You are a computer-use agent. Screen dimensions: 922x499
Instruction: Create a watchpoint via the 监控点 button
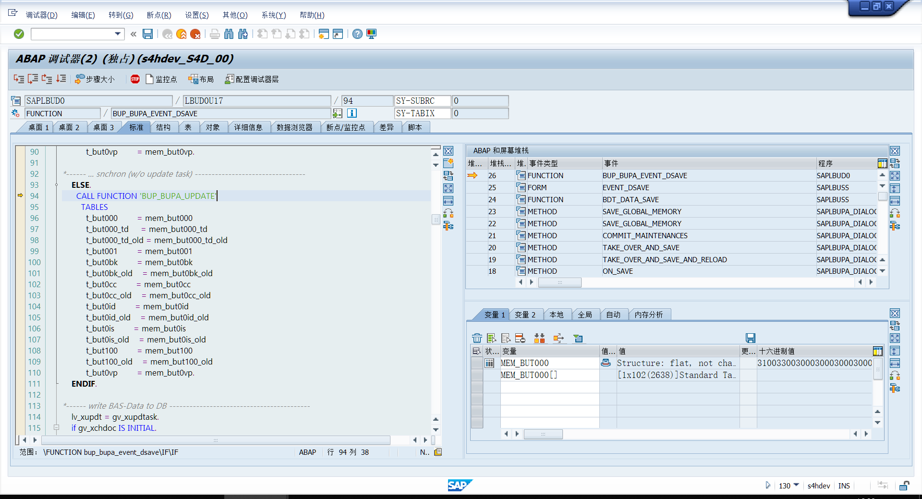(x=162, y=79)
